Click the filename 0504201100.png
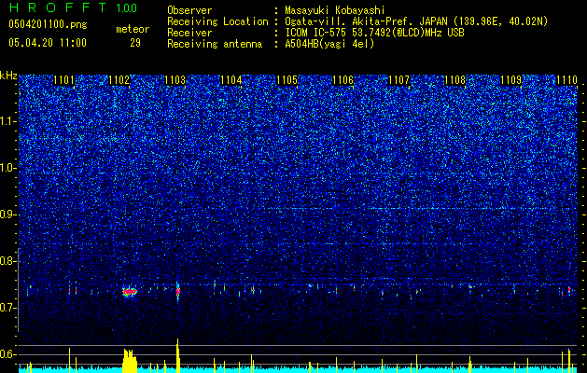Viewport: 587px width, 373px height. (x=48, y=25)
